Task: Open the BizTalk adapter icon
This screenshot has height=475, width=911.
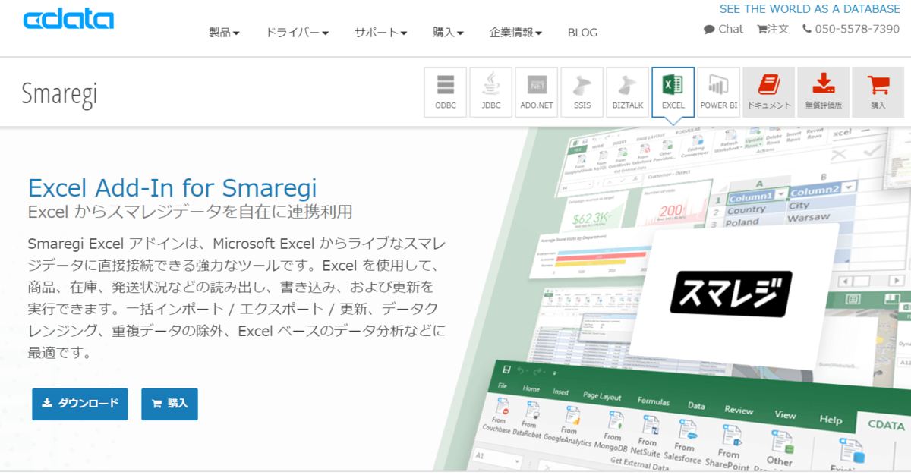Action: 628,93
